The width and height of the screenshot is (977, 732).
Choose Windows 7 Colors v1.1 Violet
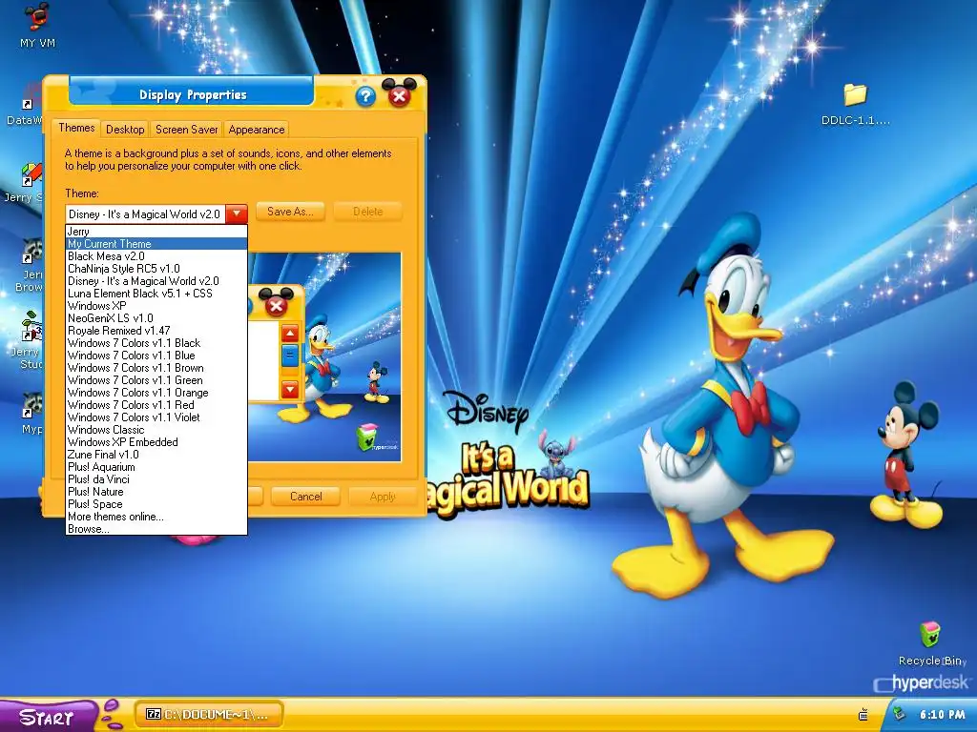(x=156, y=417)
